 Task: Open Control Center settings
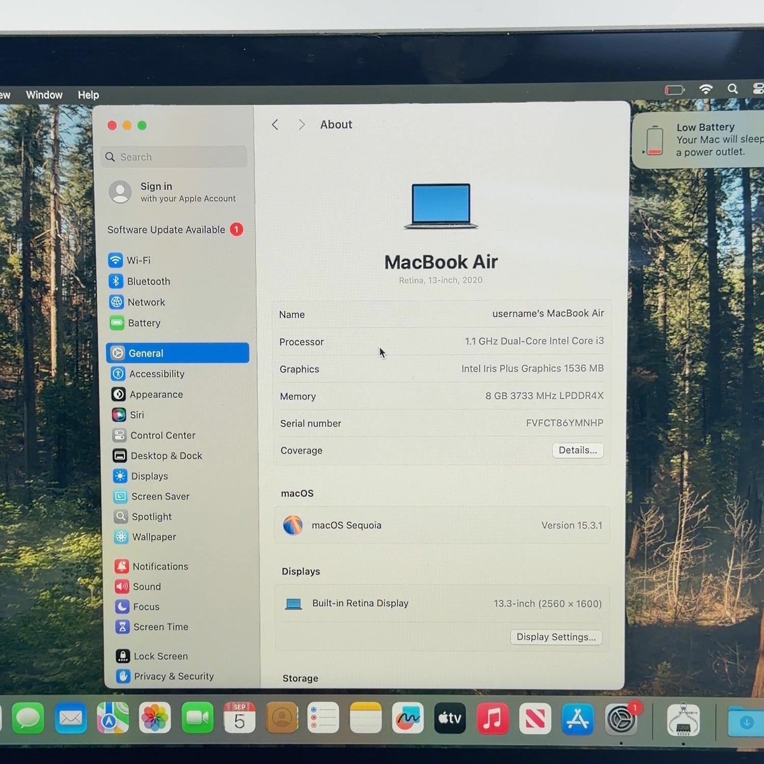(x=154, y=435)
